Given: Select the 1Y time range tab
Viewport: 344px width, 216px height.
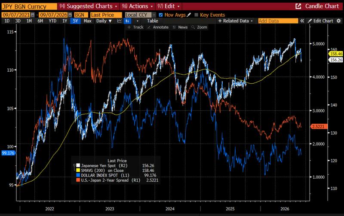Looking at the screenshot, I should [x=64, y=21].
